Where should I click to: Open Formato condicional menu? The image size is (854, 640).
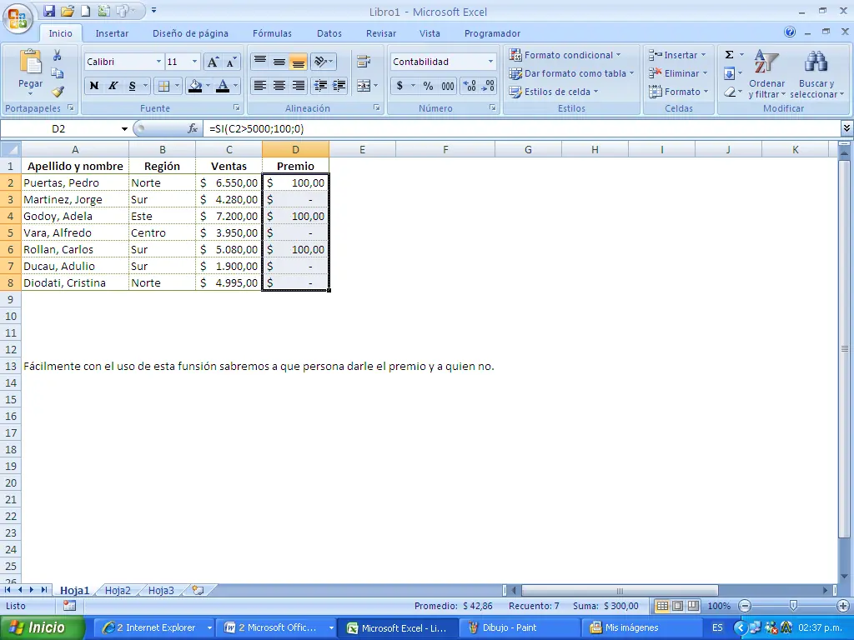[x=565, y=55]
